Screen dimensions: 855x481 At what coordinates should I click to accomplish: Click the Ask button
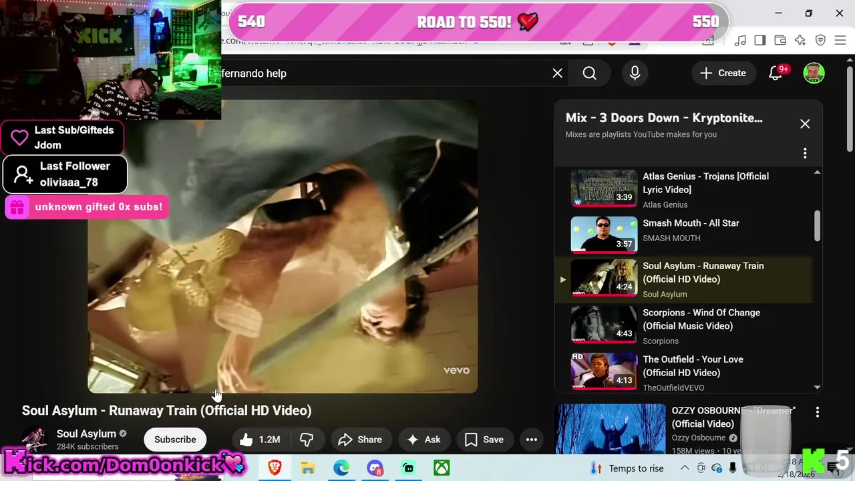(424, 440)
